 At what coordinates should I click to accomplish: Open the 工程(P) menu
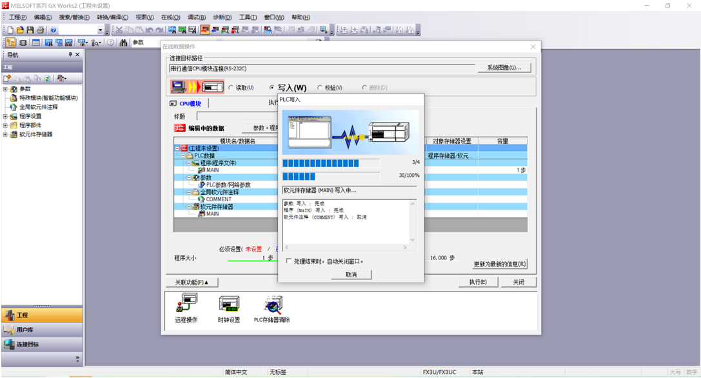[x=18, y=17]
